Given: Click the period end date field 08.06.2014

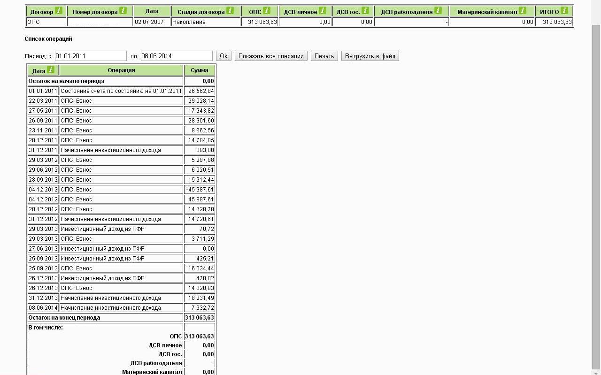Looking at the screenshot, I should pos(177,56).
